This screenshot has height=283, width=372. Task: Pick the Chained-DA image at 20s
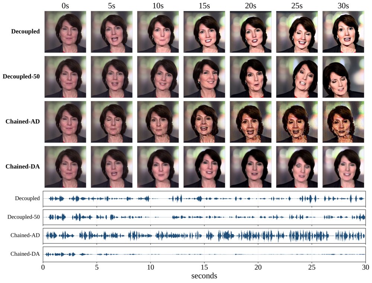[x=250, y=167]
